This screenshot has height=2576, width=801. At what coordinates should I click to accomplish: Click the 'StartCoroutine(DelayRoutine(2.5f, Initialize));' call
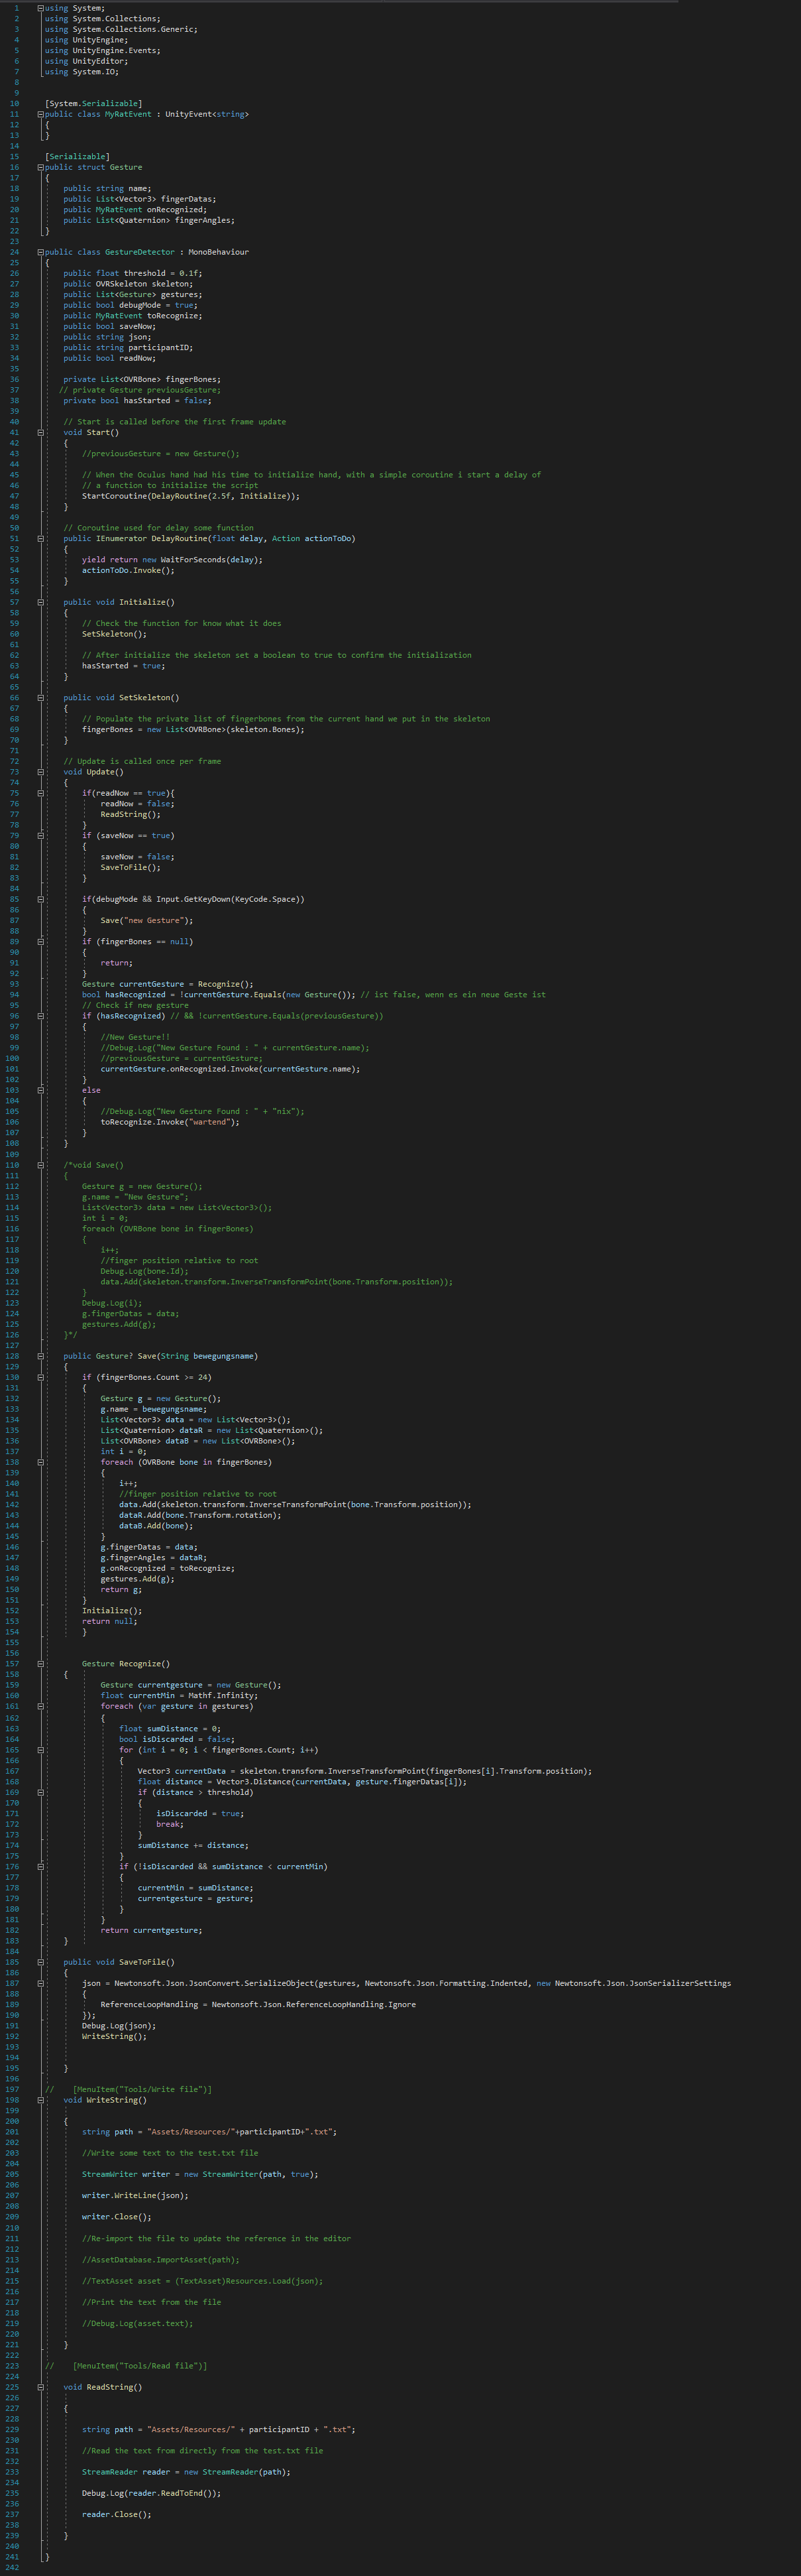[x=191, y=496]
